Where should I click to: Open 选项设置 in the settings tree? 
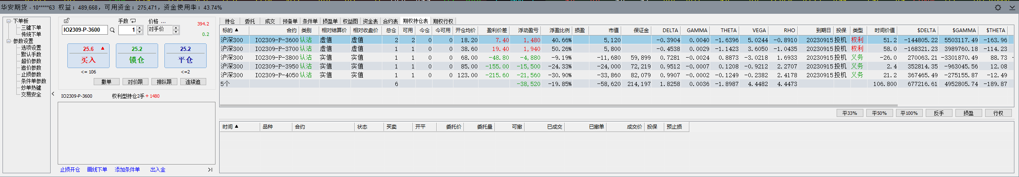click(31, 48)
